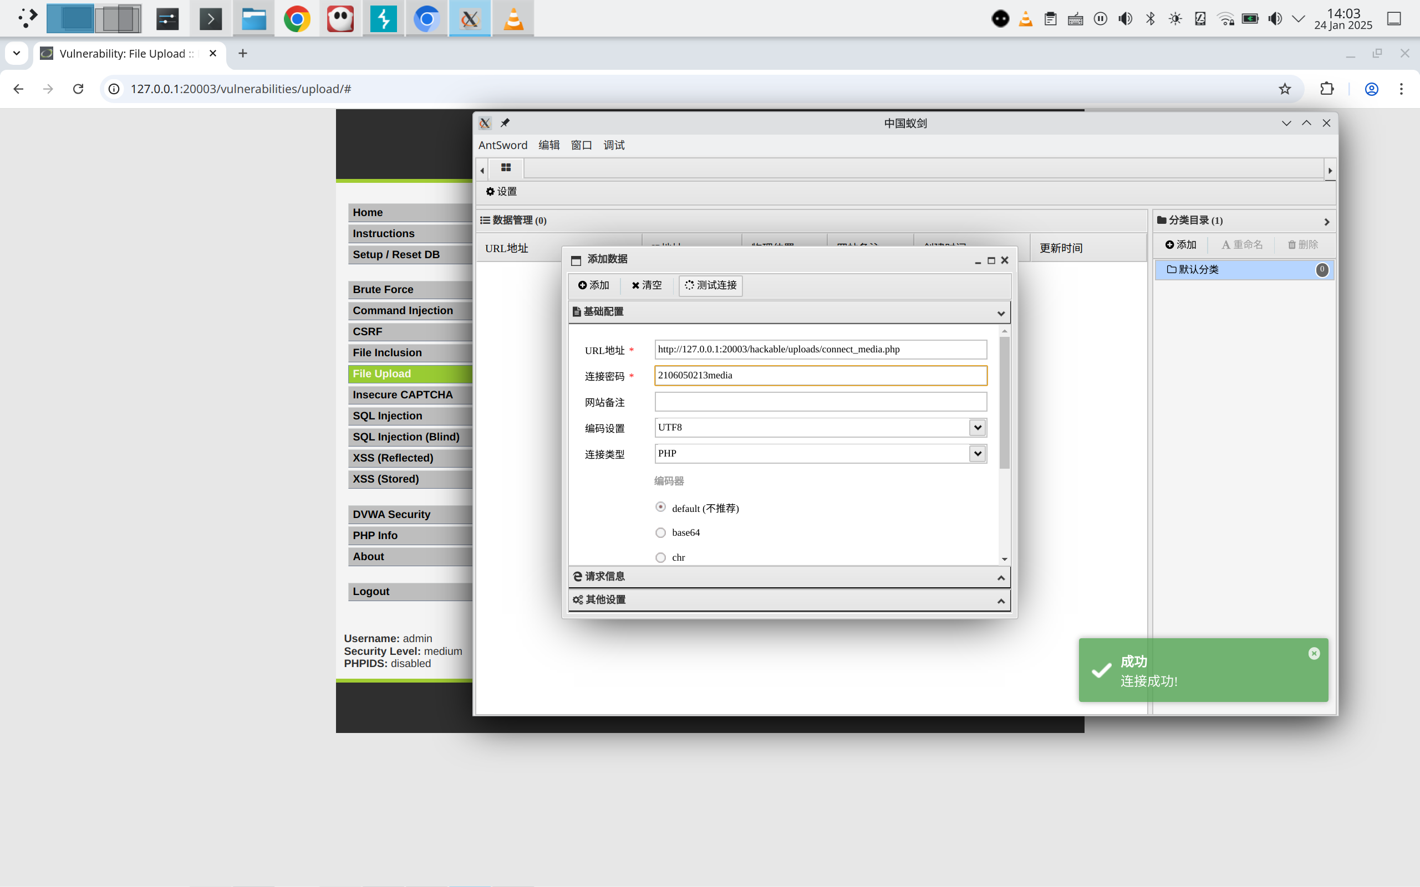Click the AntSword grid home tab icon
Image resolution: width=1420 pixels, height=887 pixels.
506,168
